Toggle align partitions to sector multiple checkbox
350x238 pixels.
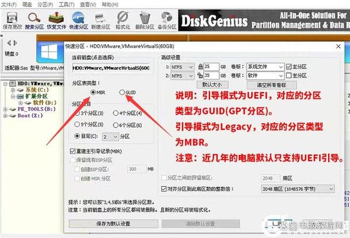(x=164, y=189)
